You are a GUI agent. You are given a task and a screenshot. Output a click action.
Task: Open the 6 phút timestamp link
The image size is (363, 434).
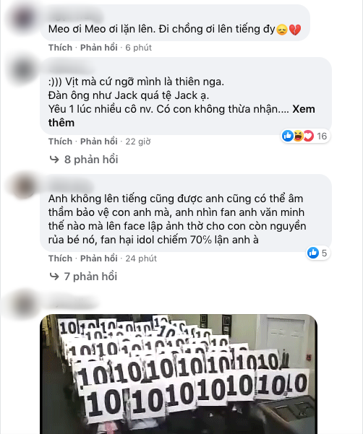pos(139,48)
